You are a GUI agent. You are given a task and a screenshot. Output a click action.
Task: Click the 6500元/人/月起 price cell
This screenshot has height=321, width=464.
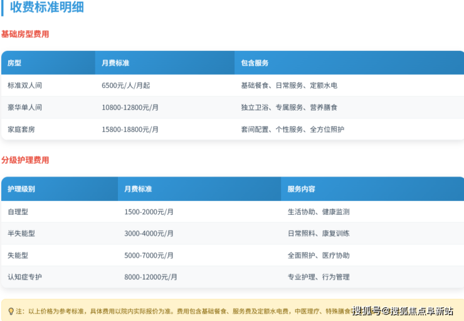[126, 85]
